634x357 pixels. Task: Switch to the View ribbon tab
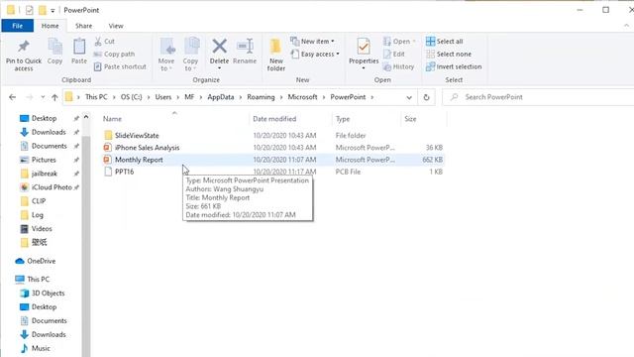[116, 26]
